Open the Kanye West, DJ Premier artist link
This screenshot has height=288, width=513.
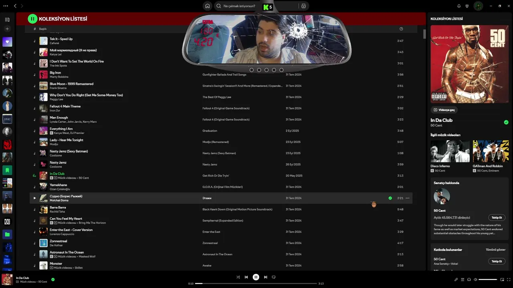click(x=69, y=133)
